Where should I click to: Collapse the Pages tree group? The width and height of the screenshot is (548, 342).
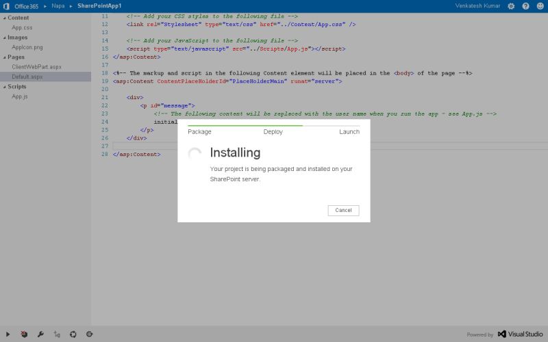pyautogui.click(x=5, y=57)
